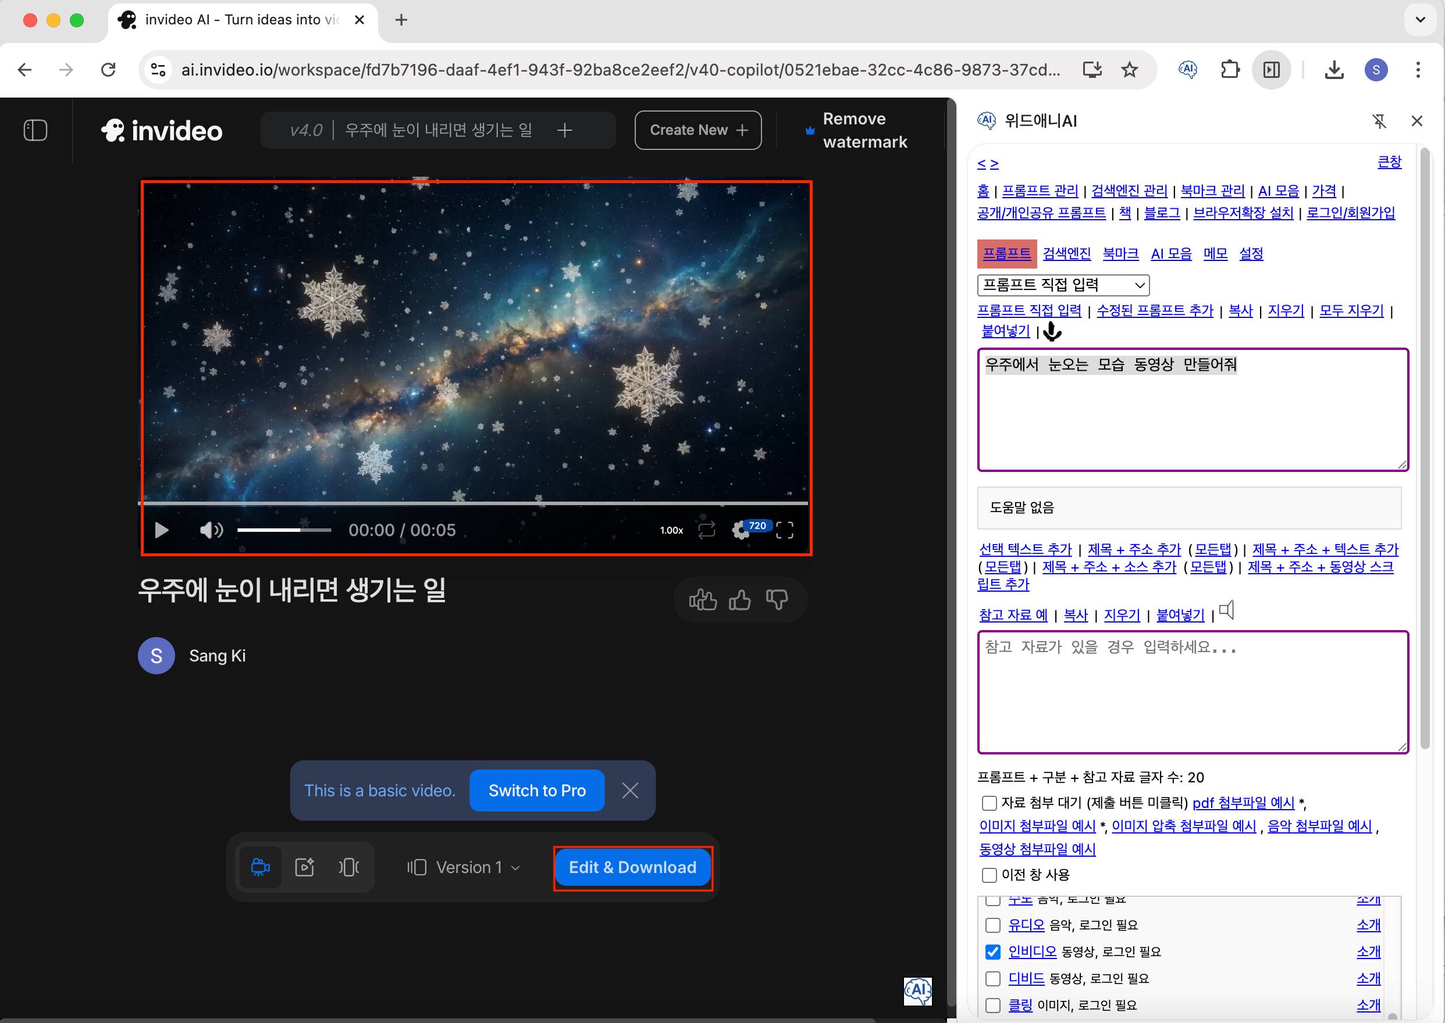Click the microphone icon near 붙여넣기
Image resolution: width=1445 pixels, height=1023 pixels.
click(1052, 331)
